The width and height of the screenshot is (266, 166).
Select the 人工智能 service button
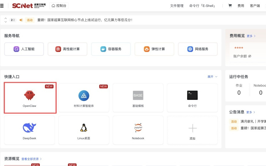[x=24, y=49]
